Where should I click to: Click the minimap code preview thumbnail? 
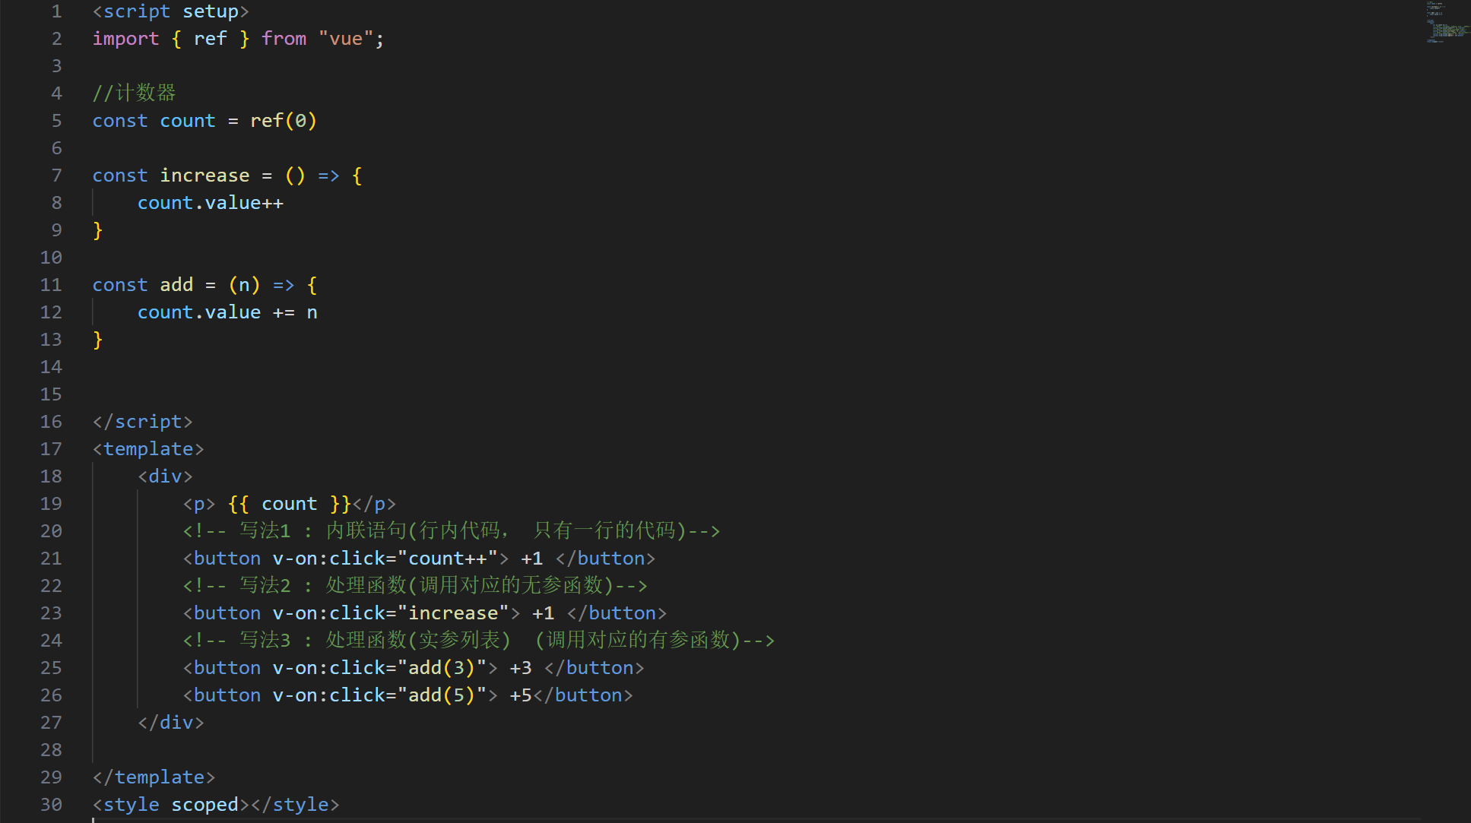click(x=1446, y=23)
